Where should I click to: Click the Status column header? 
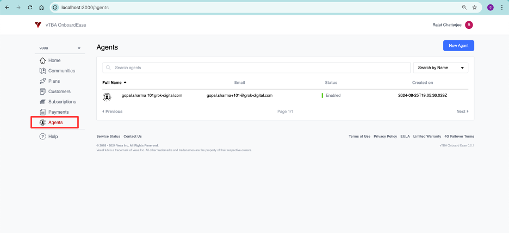pos(331,83)
